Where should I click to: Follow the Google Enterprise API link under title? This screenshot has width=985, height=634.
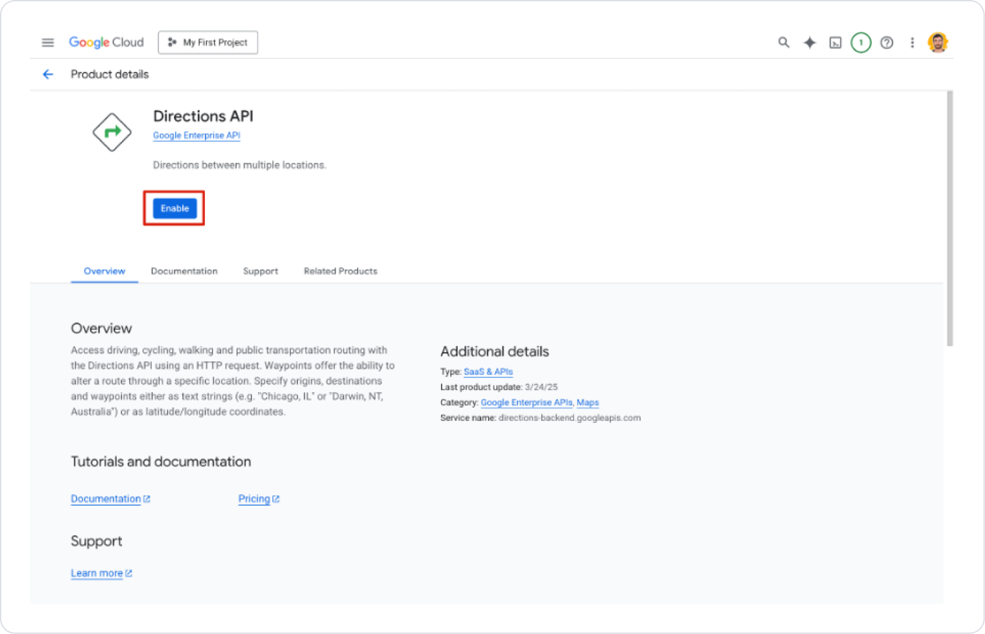click(x=196, y=135)
